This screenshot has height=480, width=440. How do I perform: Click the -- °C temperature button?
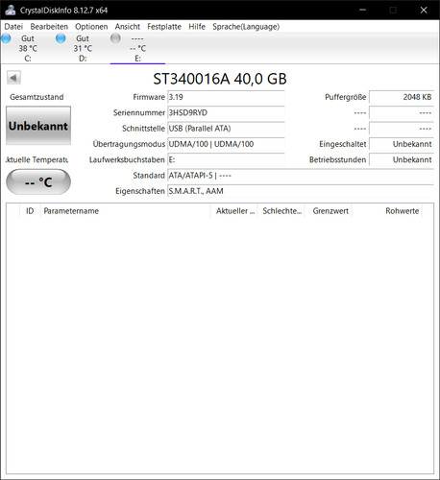(38, 182)
